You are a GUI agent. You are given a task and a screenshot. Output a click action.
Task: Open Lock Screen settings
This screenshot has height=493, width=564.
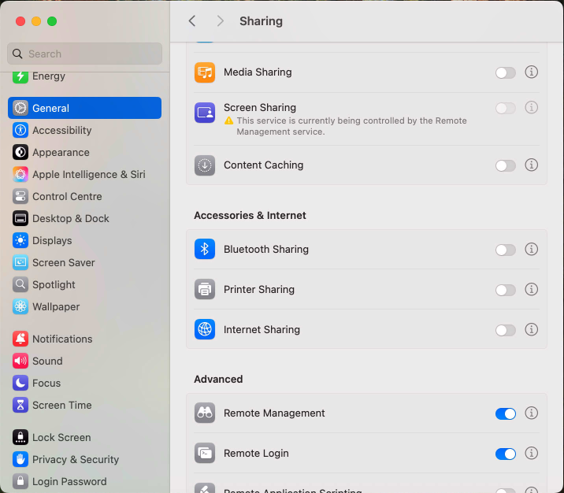[x=84, y=437]
